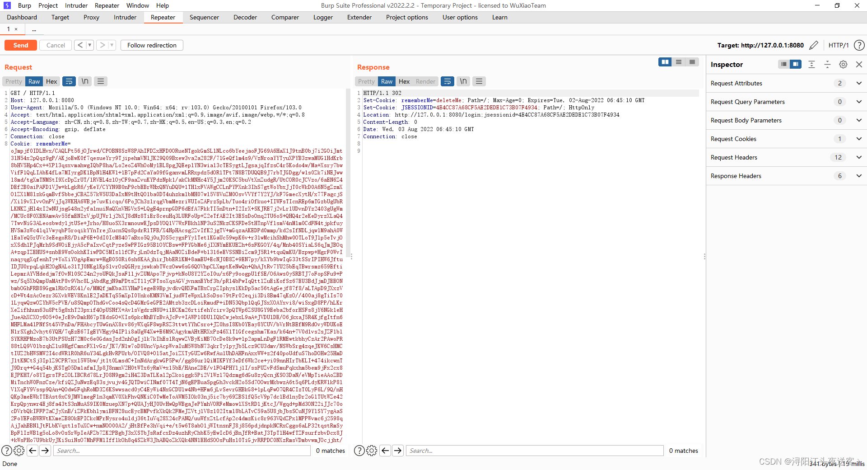This screenshot has height=470, width=867.
Task: Open request search settings gear
Action: [19, 451]
